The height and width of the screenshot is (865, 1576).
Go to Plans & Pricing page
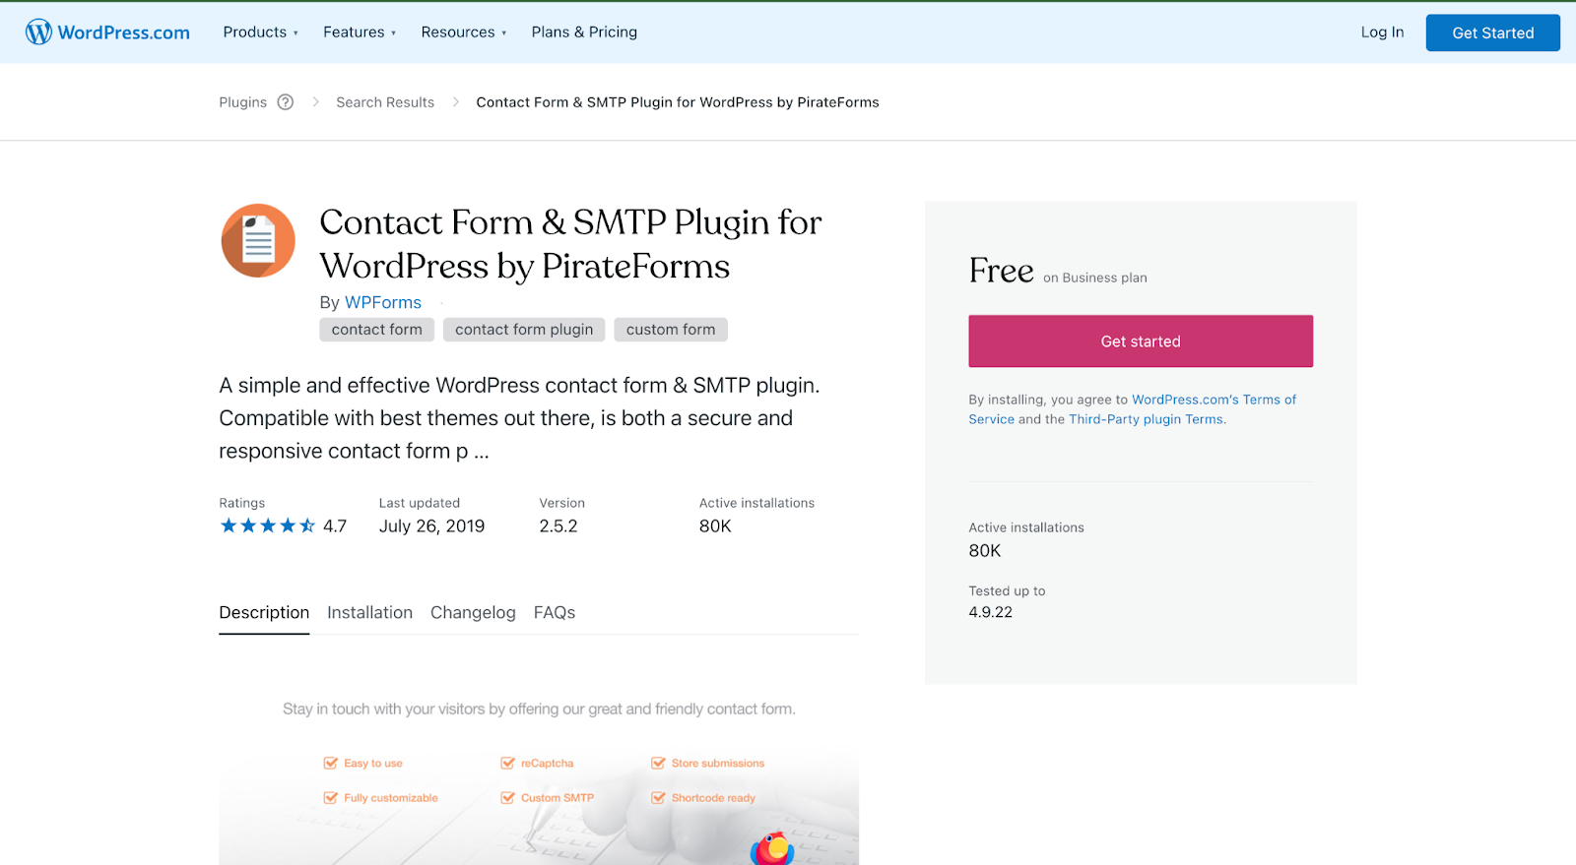584,32
